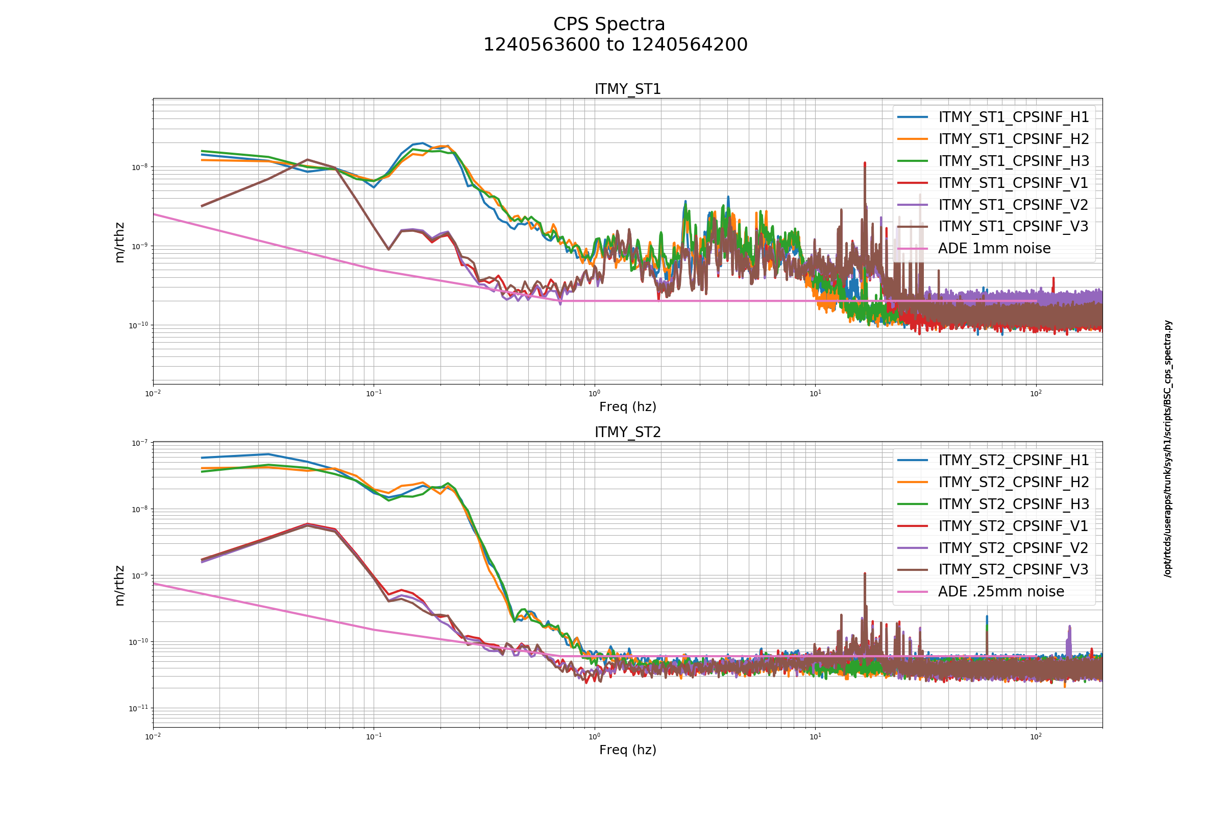Click the blue line sample beside ITMY_ST2_CPSINF_H1
Image resolution: width=1225 pixels, height=817 pixels.
[913, 460]
